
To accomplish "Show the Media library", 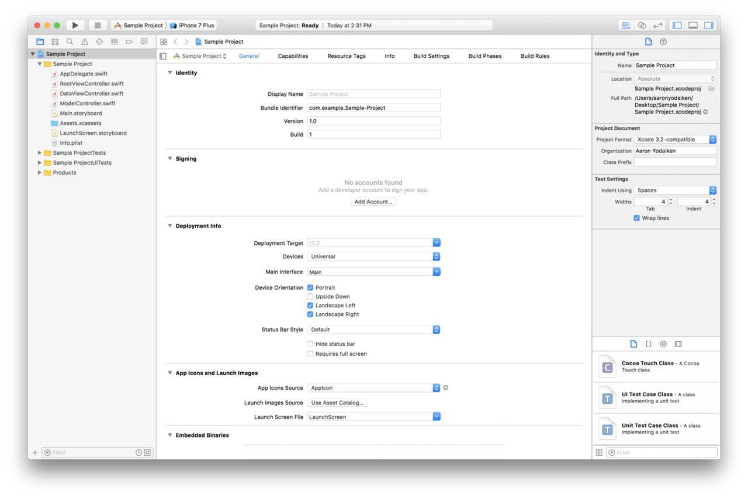I will (678, 344).
